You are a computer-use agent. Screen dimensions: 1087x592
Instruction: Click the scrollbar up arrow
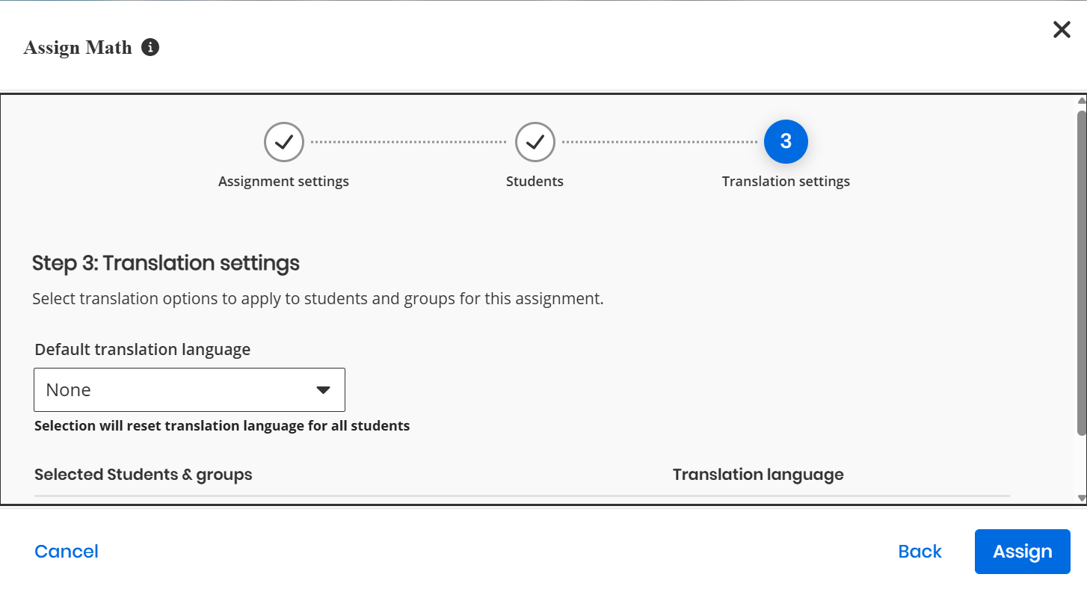click(x=1081, y=101)
